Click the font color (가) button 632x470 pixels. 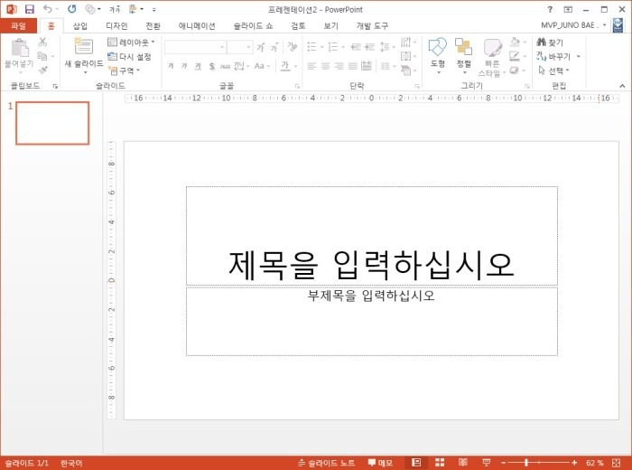(285, 66)
